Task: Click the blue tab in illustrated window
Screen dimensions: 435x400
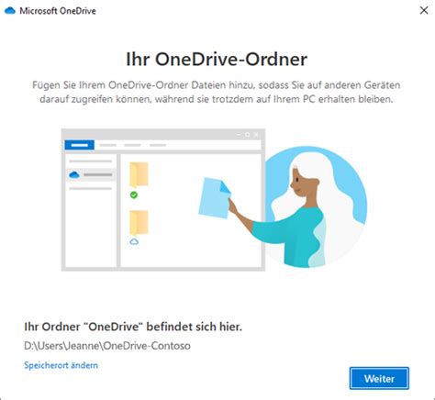Action: pos(80,145)
